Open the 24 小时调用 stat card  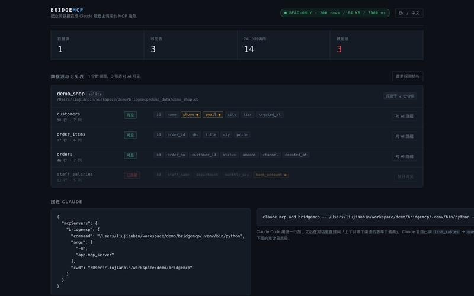tap(284, 45)
